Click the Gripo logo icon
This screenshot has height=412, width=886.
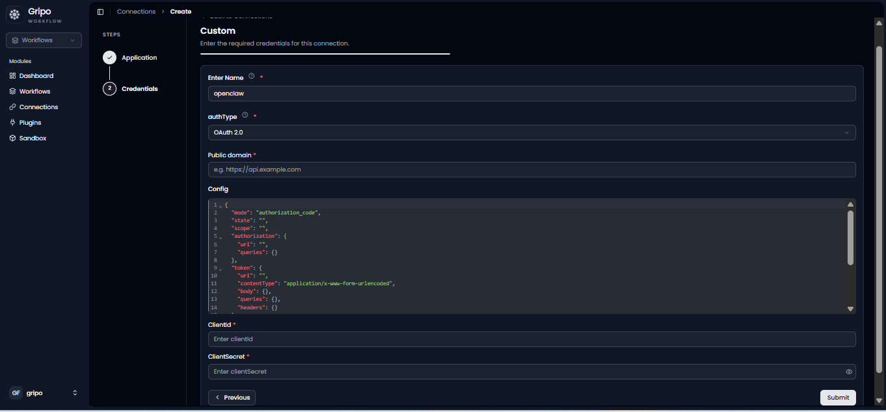tap(14, 14)
